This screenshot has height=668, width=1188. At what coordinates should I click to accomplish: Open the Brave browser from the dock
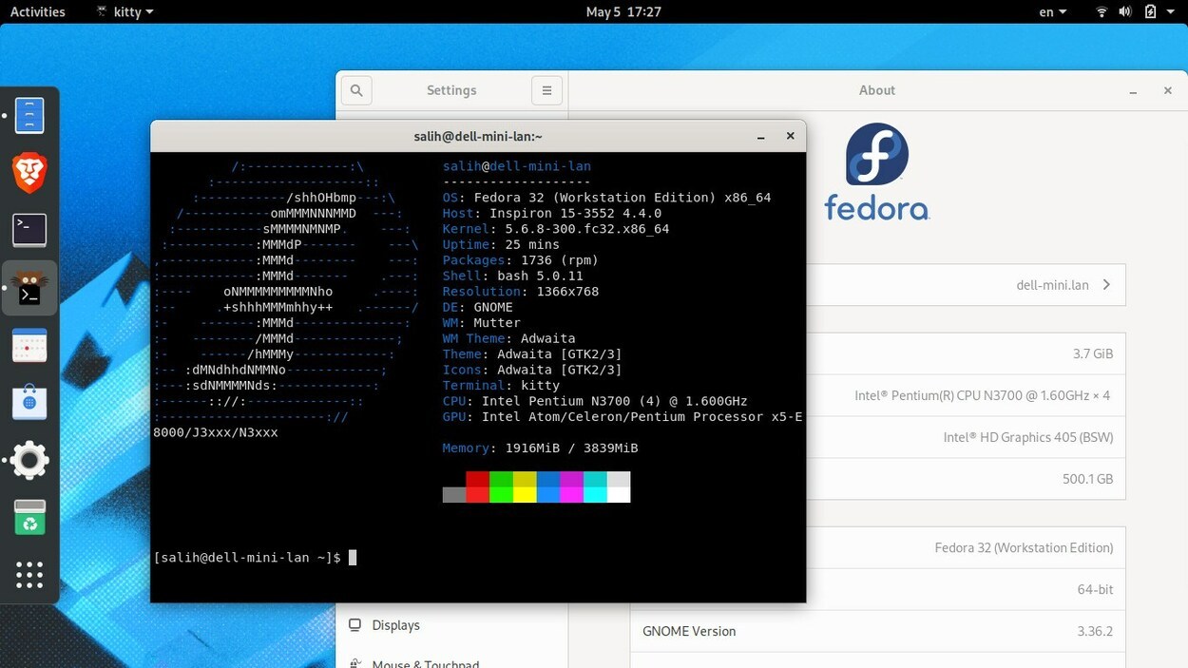click(x=29, y=173)
